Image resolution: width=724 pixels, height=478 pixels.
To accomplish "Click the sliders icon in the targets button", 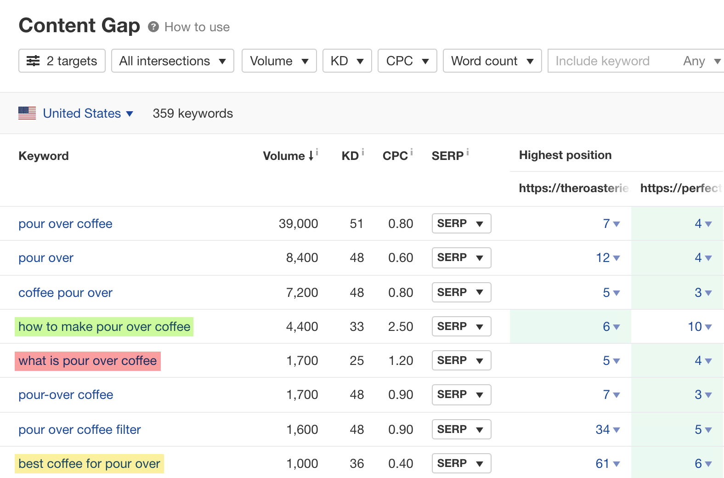I will (33, 61).
